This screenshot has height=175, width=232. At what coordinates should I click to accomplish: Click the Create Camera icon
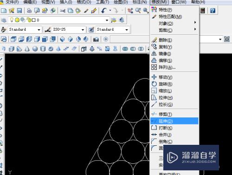click(x=96, y=39)
